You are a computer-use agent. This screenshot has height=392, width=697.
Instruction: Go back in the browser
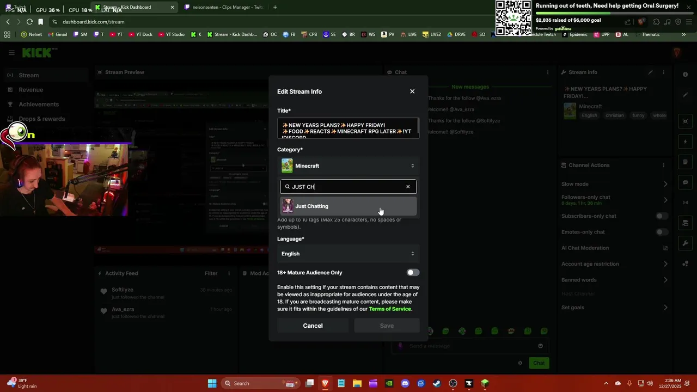(8, 22)
